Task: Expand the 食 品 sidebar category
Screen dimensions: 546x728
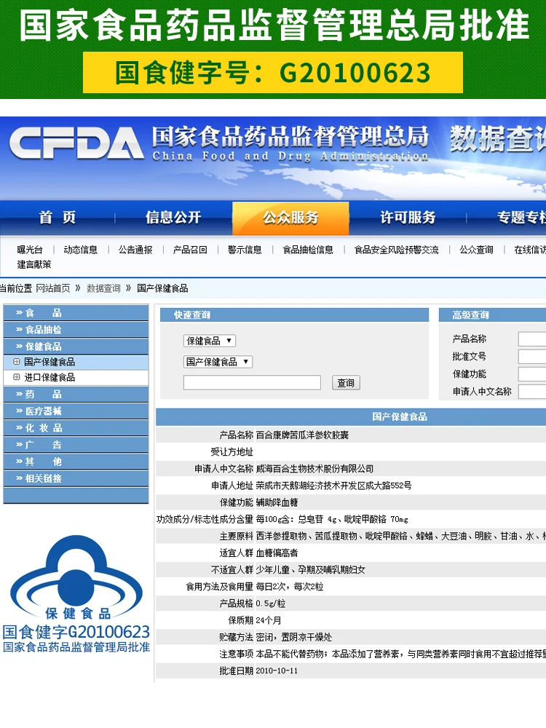Action: tap(76, 312)
